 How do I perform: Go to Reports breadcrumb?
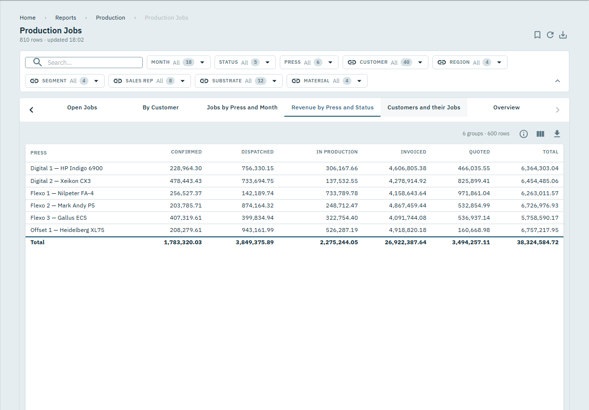point(66,18)
